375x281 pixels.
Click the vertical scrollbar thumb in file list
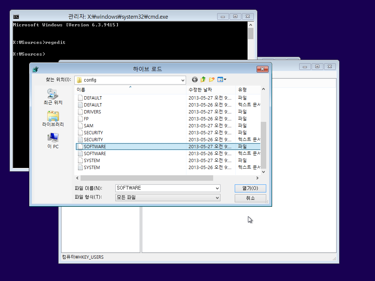click(x=263, y=145)
